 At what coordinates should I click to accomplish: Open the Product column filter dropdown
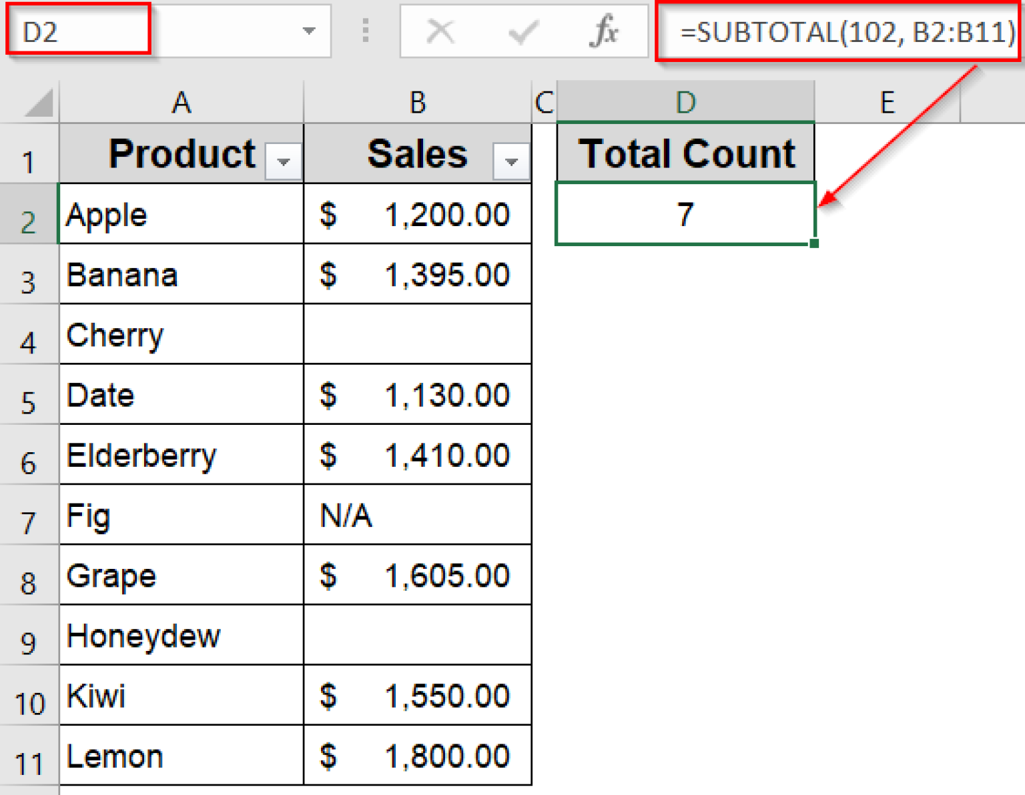283,162
